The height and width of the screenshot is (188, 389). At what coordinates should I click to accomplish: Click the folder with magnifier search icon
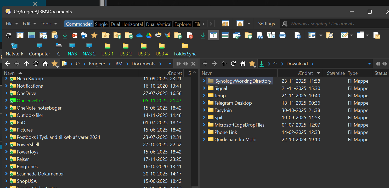pos(330,35)
